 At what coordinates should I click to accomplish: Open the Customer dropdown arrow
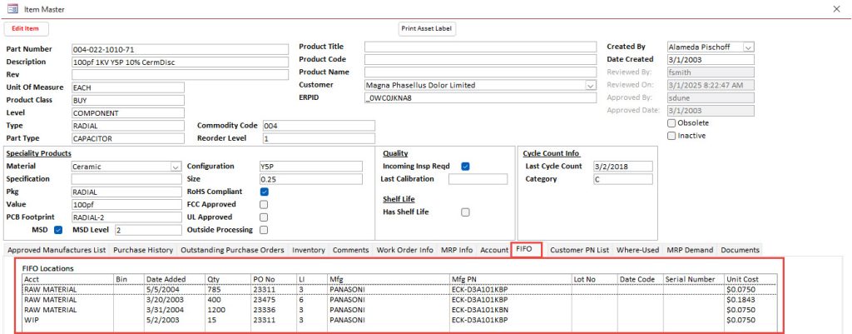click(x=590, y=86)
